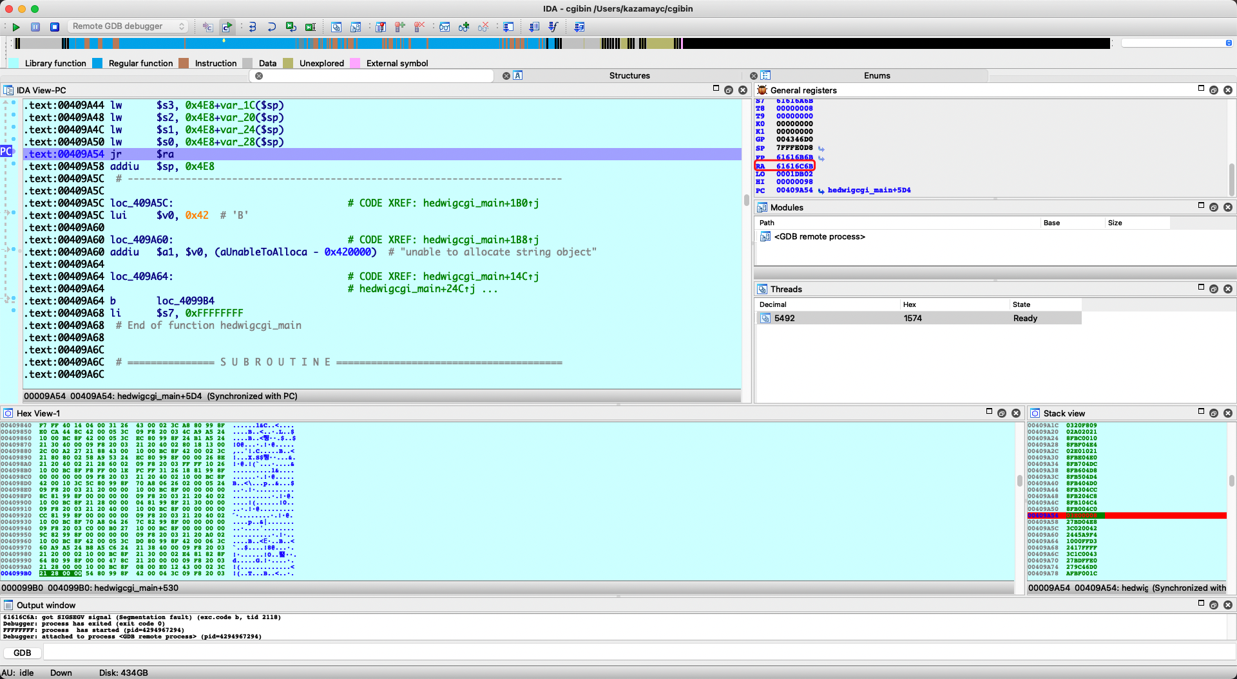
Task: Click the Step over toolbar icon
Action: click(272, 27)
